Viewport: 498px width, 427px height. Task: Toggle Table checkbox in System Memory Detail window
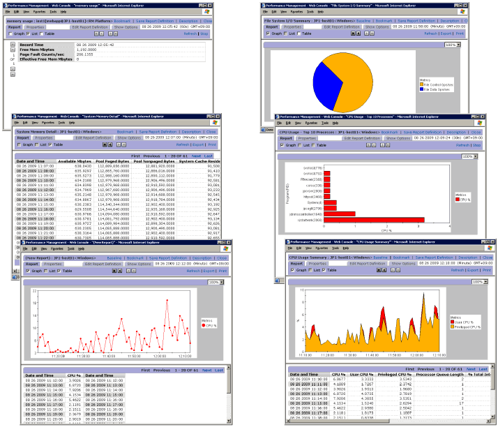(x=50, y=144)
